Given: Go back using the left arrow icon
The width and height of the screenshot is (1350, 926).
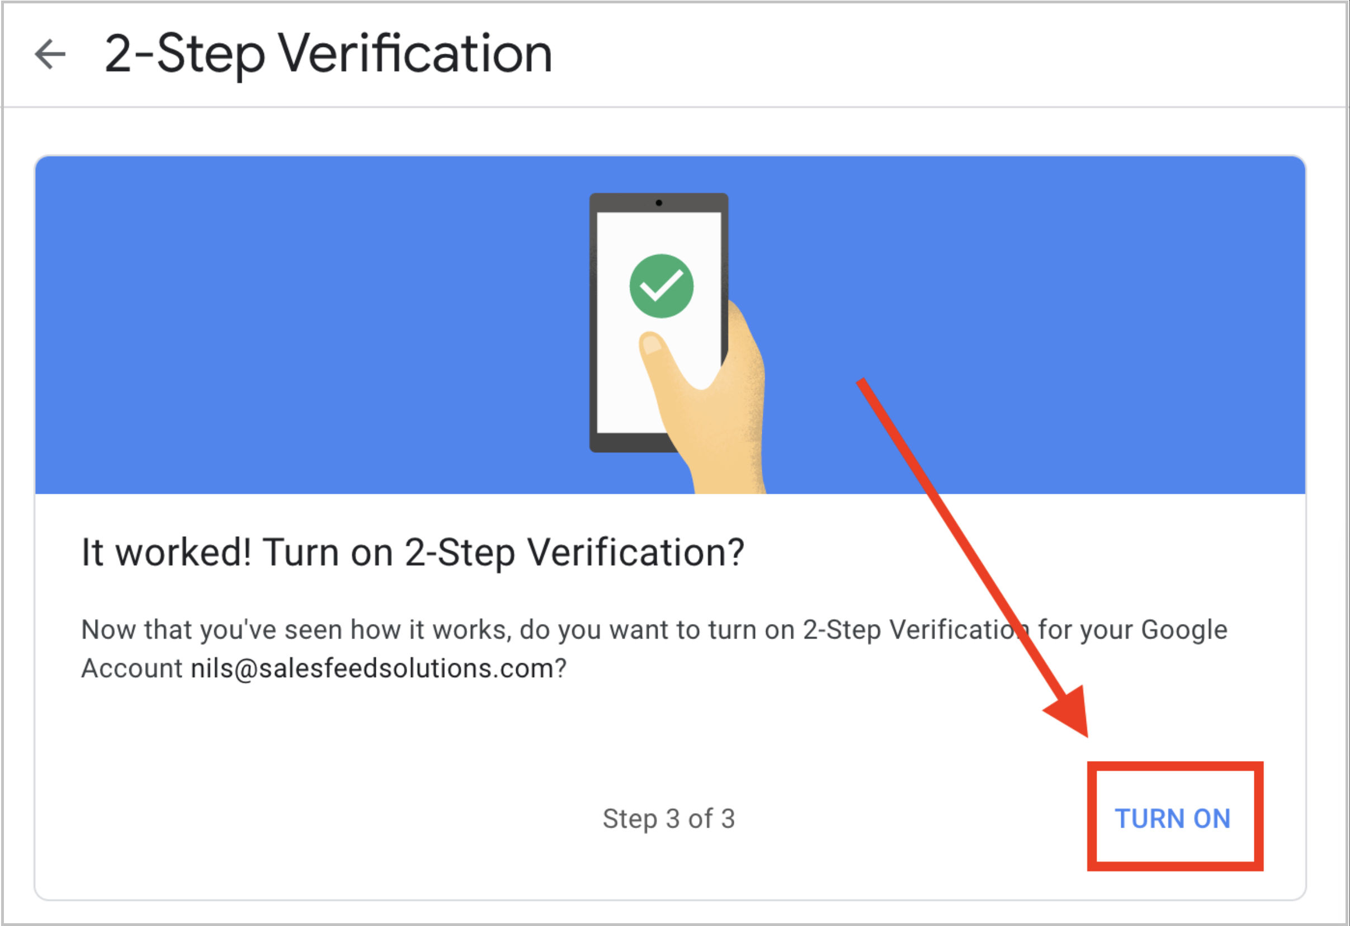Looking at the screenshot, I should 50,55.
